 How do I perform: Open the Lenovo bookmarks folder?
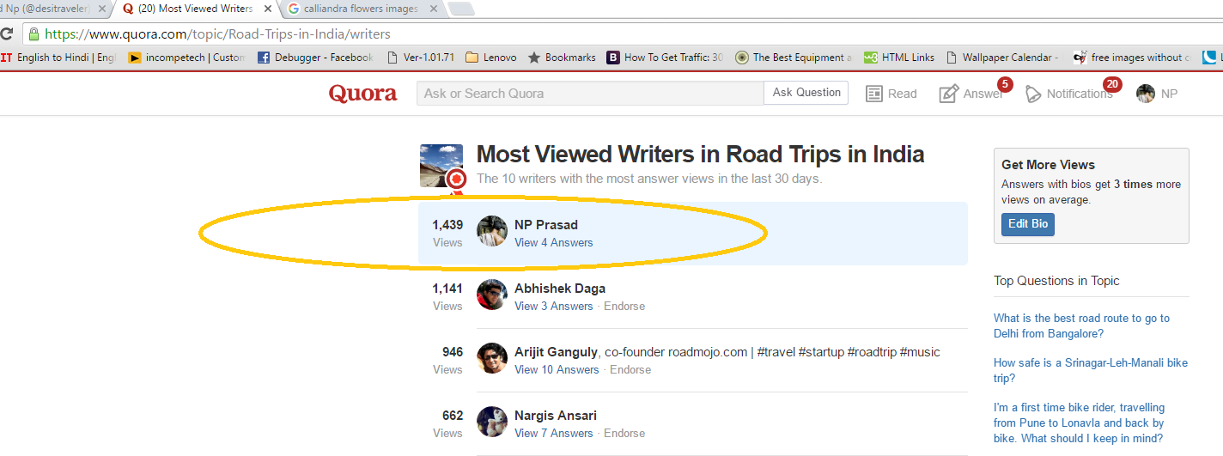click(491, 58)
